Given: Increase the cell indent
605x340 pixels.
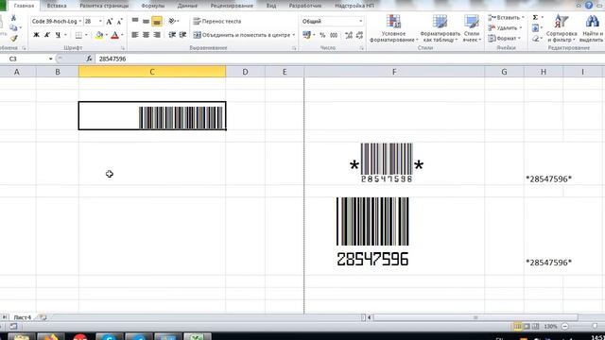Looking at the screenshot, I should coord(182,35).
